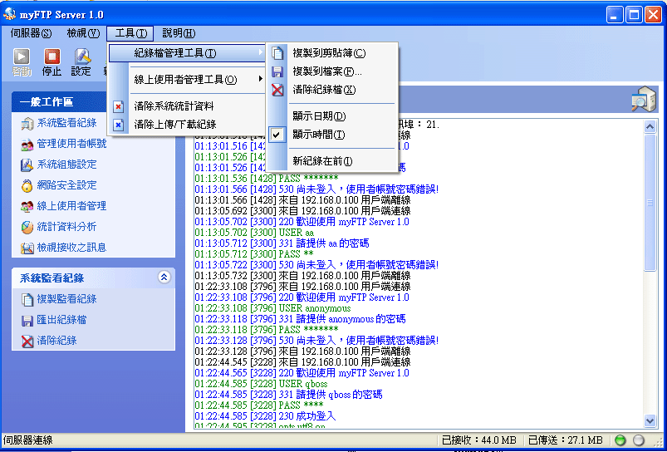Click 清除上傳/下載紀錄 icon in Tools menu
Image resolution: width=667 pixels, height=452 pixels.
(x=118, y=125)
